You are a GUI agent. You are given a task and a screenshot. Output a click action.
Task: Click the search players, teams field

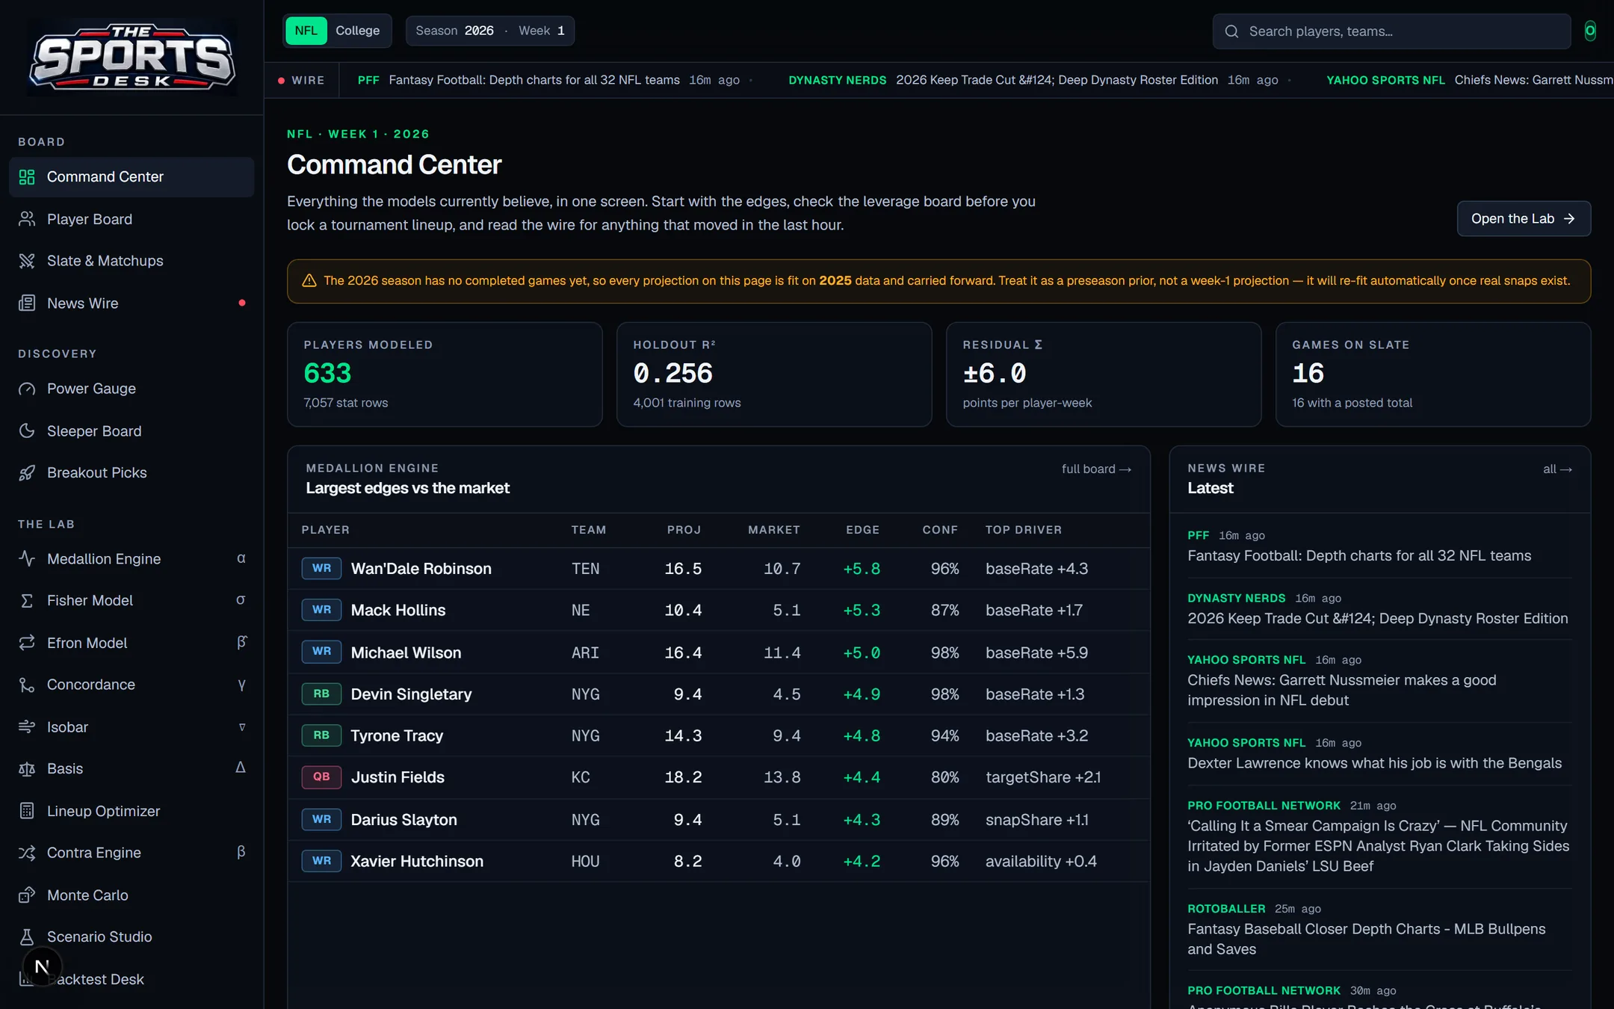pos(1391,31)
